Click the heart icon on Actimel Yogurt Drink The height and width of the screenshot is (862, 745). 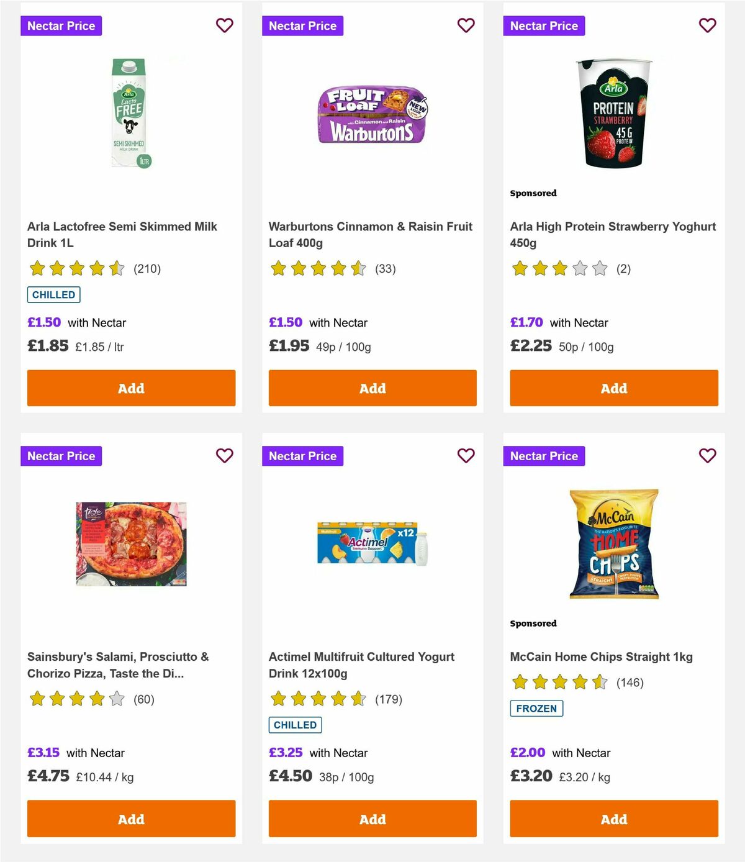(x=466, y=455)
